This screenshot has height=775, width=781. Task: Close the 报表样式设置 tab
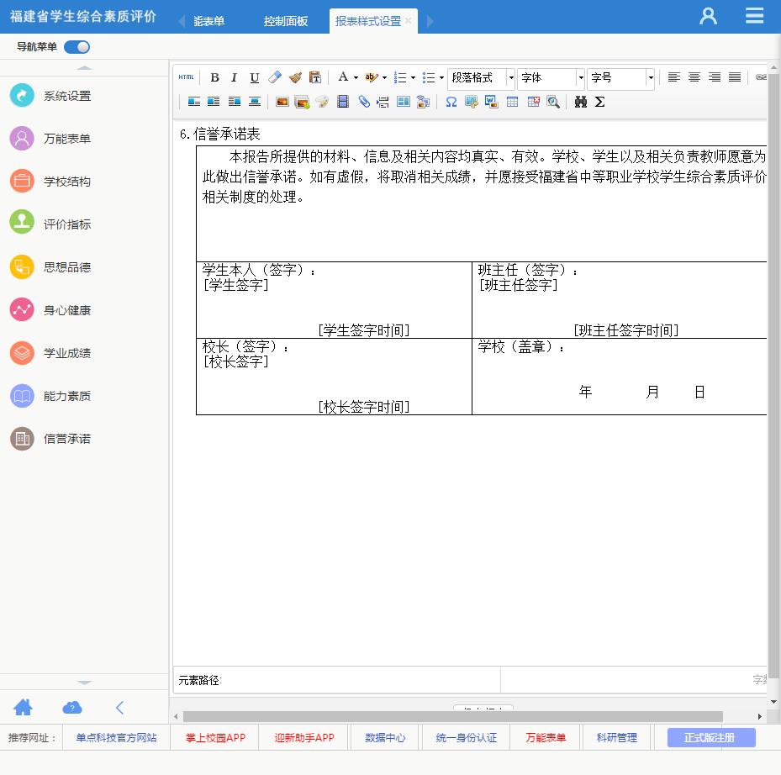(408, 20)
